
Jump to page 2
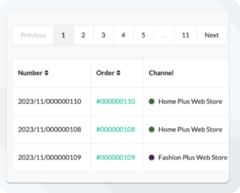pos(83,35)
